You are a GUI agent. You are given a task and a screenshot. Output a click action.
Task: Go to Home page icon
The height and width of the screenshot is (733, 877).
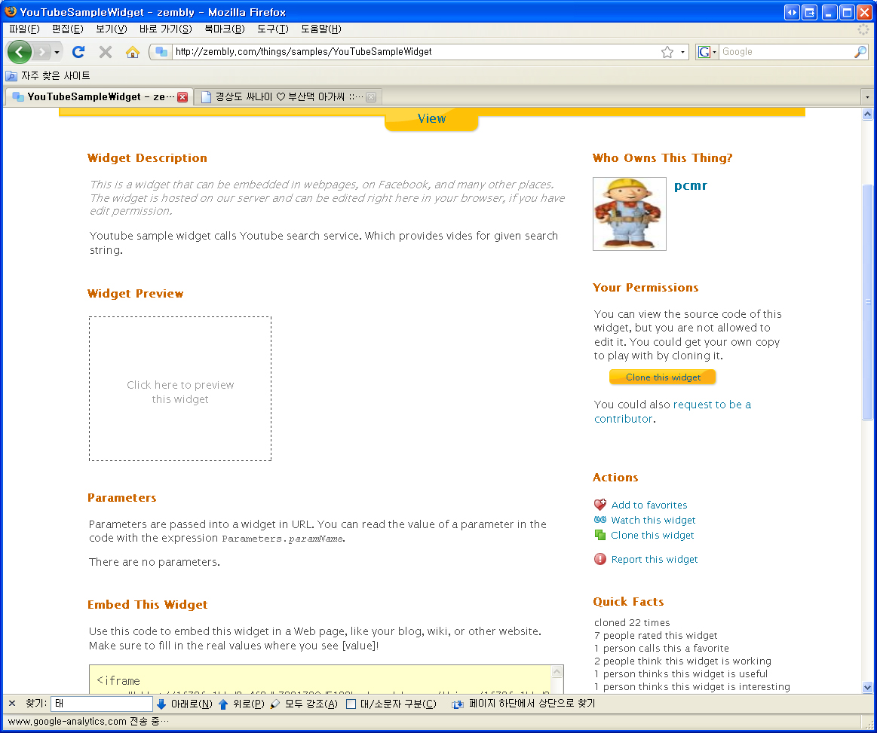pos(133,52)
